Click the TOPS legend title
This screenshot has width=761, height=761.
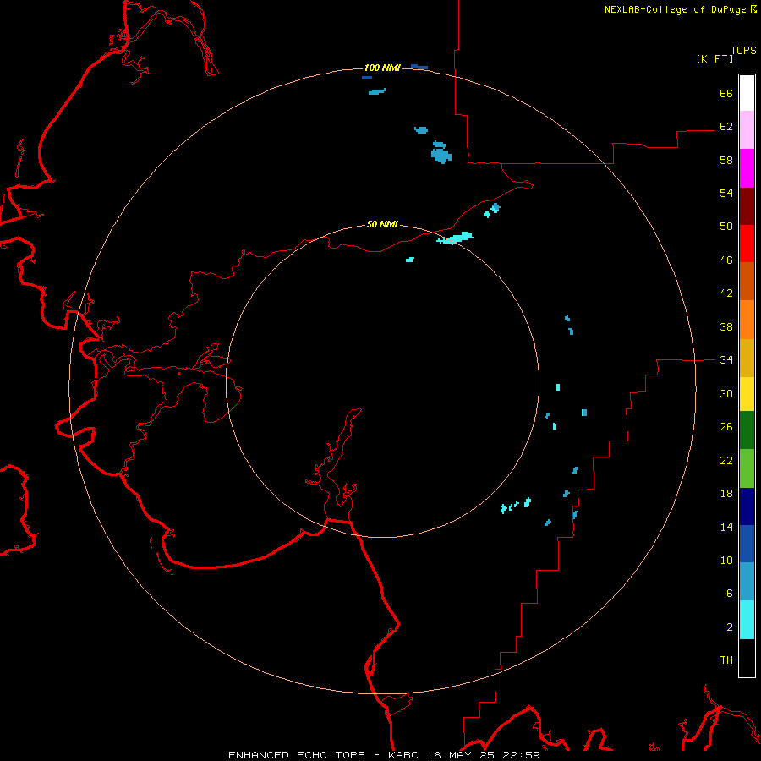click(743, 50)
